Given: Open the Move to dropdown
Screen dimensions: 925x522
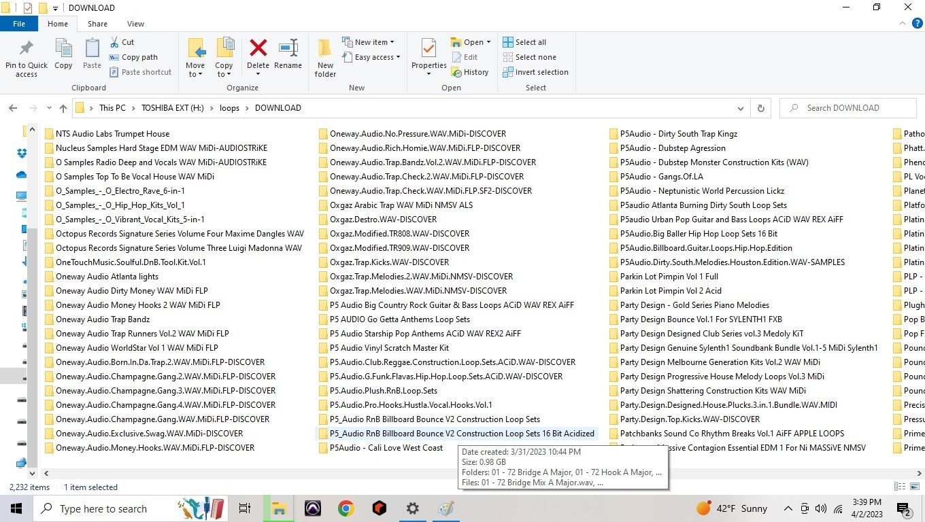Looking at the screenshot, I should pyautogui.click(x=195, y=71).
